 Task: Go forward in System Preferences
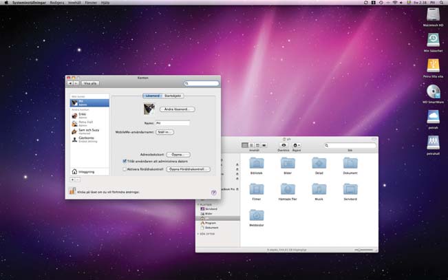point(76,83)
